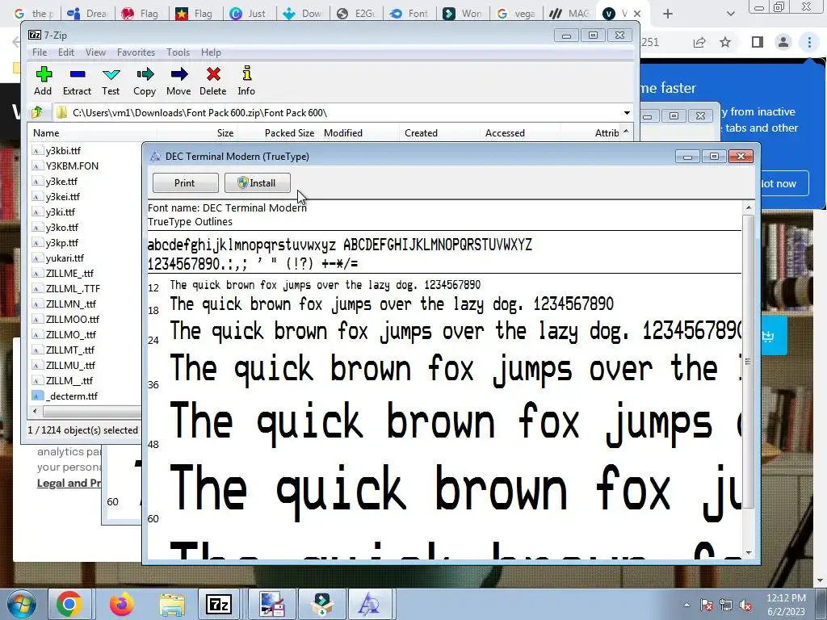Select the _decterm.ttf file
The width and height of the screenshot is (827, 620).
tap(71, 396)
